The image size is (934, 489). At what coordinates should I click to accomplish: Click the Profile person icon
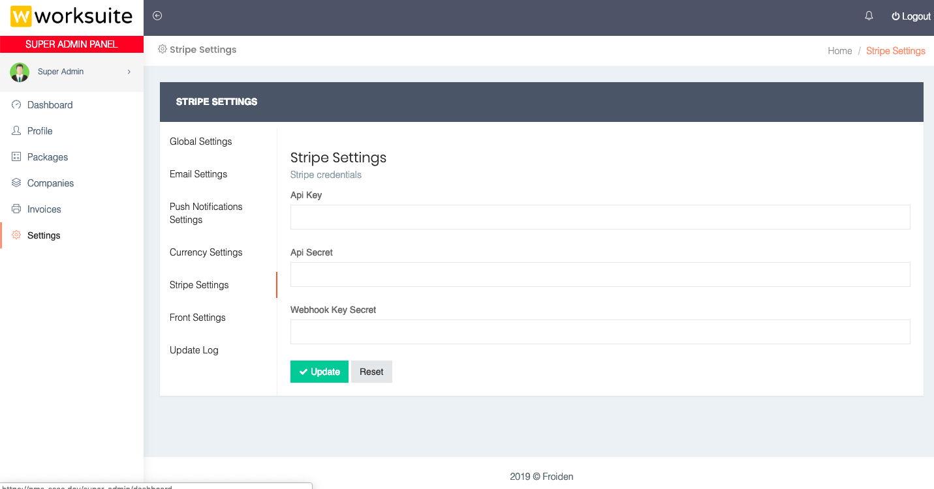pos(16,130)
